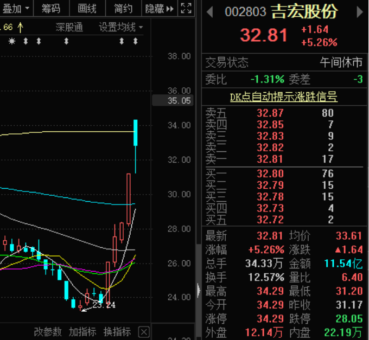Select 卖三 price 32.83
The width and height of the screenshot is (369, 340).
(270, 136)
